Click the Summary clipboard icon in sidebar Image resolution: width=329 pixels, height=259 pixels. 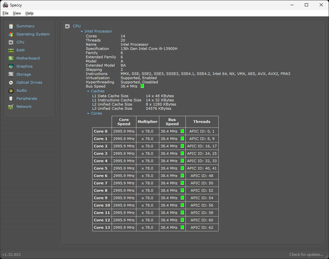click(11, 26)
